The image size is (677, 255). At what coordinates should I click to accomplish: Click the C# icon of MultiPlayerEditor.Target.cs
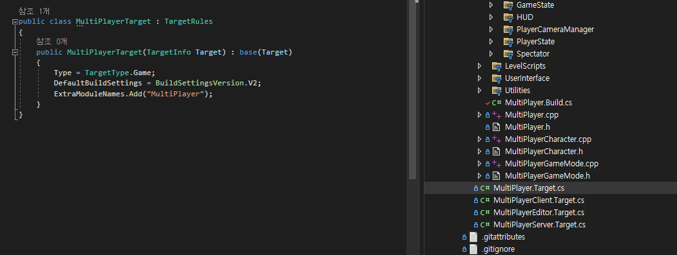tap(485, 213)
